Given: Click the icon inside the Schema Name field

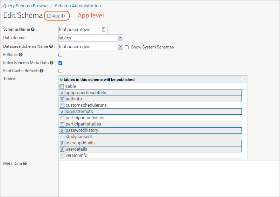Looking at the screenshot, I should (x=104, y=30).
